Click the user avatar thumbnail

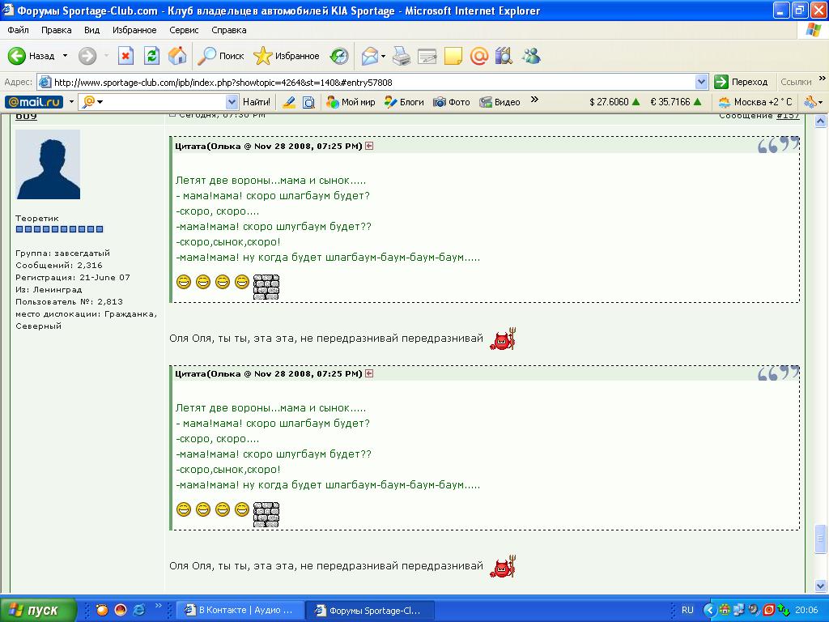(x=48, y=164)
